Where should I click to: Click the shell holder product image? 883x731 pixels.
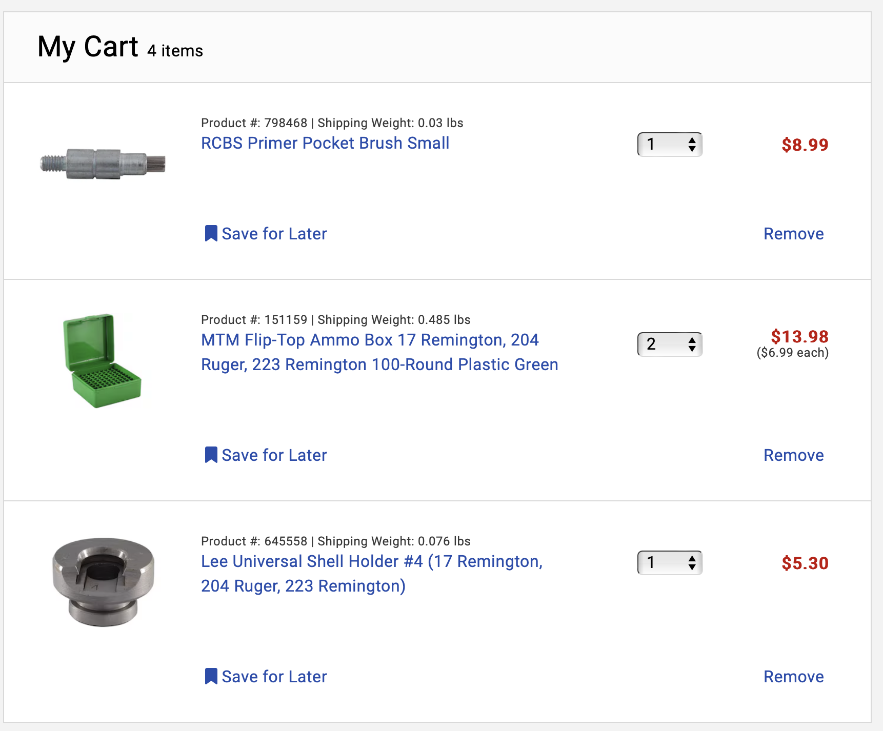coord(103,582)
